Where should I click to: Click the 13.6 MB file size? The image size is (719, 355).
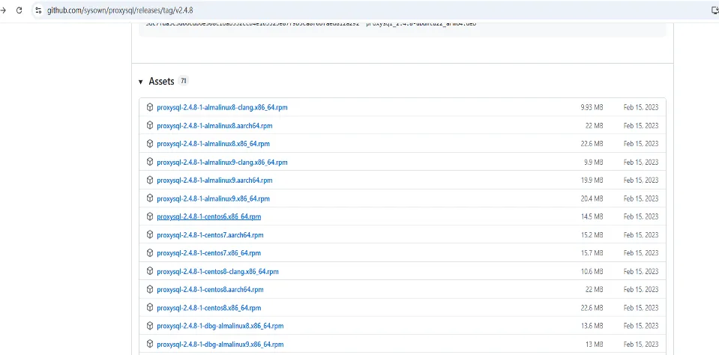coord(592,326)
